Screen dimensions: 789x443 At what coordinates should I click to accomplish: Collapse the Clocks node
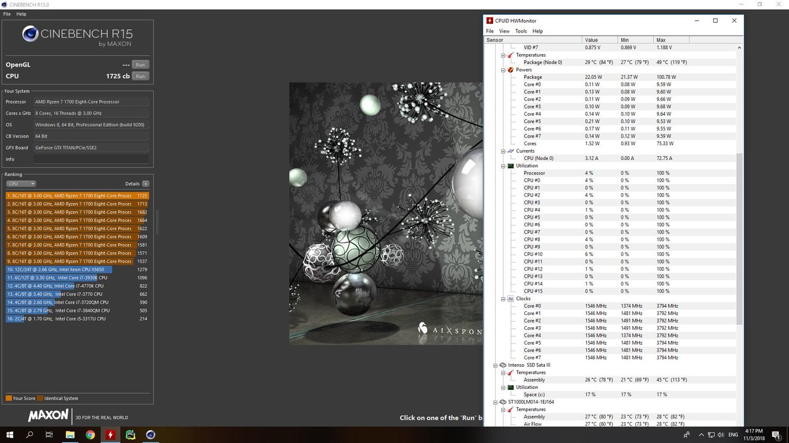pyautogui.click(x=503, y=298)
